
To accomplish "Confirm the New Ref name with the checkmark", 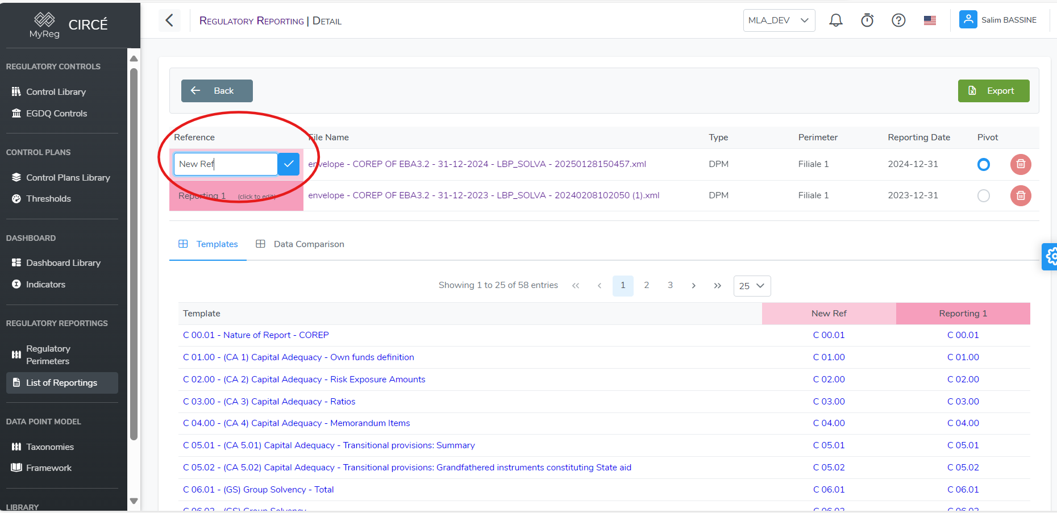I will point(288,164).
